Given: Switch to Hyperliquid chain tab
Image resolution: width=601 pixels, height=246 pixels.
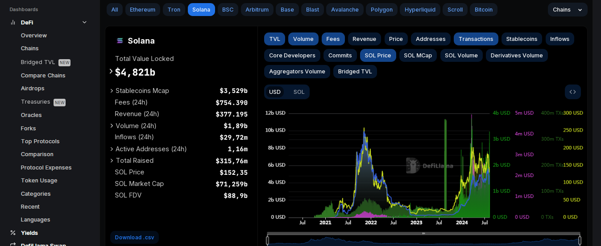Looking at the screenshot, I should click(420, 10).
